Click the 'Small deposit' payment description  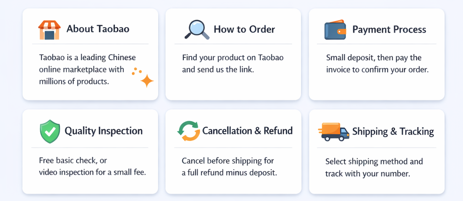377,64
